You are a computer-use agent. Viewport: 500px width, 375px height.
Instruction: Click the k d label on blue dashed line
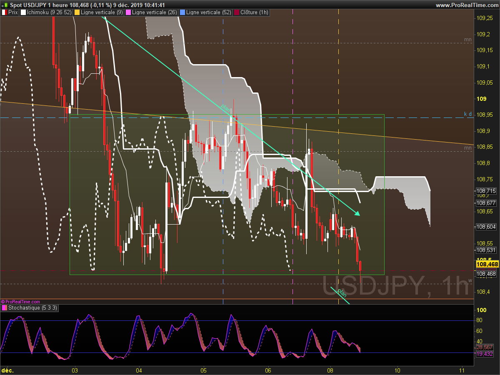coord(468,114)
